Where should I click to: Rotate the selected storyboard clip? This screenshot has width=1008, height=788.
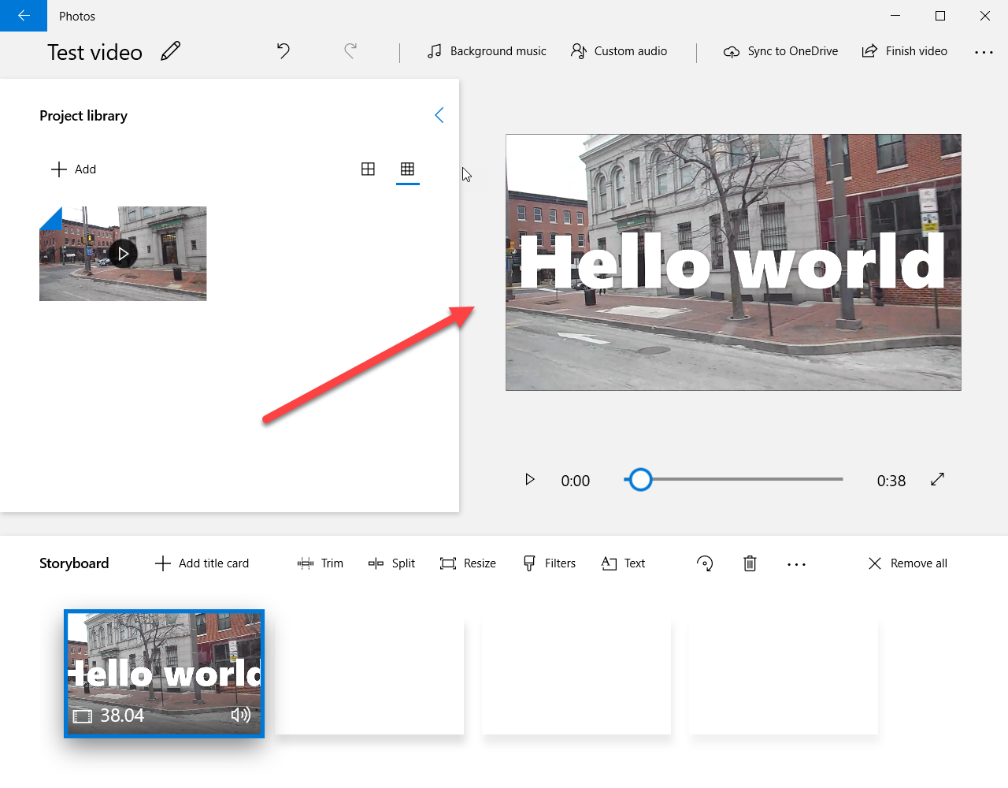coord(705,563)
